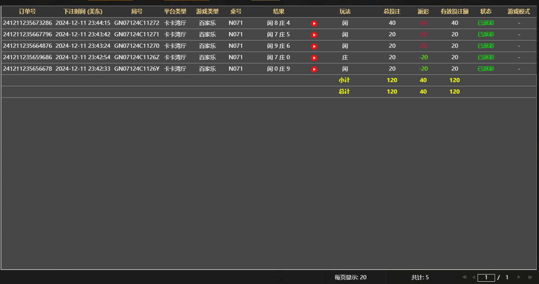The image size is (539, 284).
Task: Go to first page of results
Action: tap(464, 277)
